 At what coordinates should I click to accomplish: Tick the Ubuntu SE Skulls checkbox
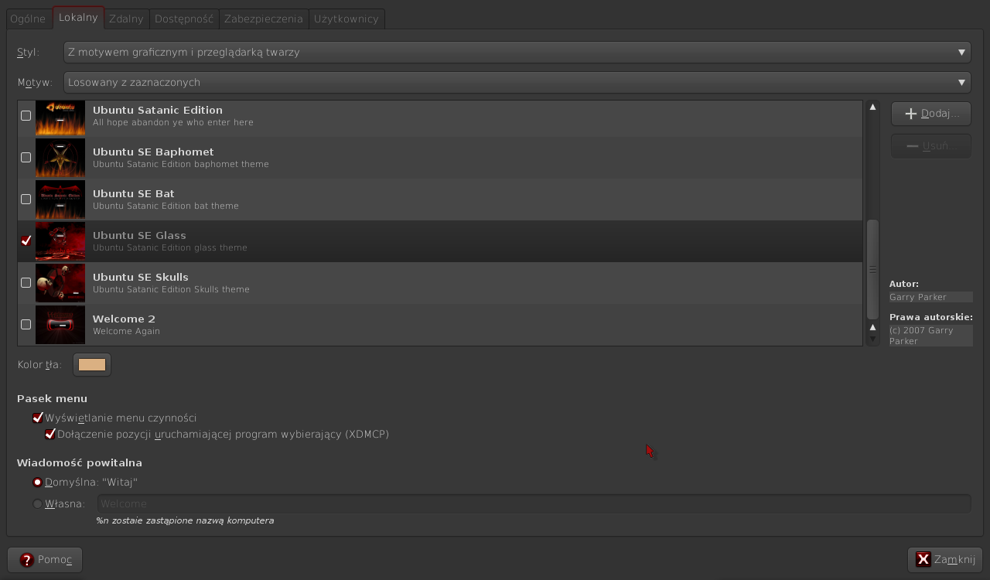coord(26,282)
